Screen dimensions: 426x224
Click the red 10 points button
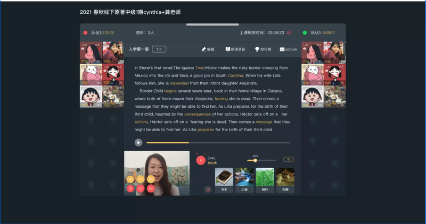point(130,188)
